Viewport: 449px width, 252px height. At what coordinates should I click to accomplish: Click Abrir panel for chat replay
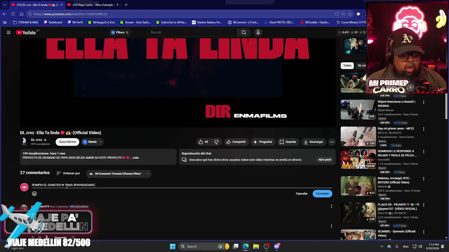pyautogui.click(x=324, y=160)
